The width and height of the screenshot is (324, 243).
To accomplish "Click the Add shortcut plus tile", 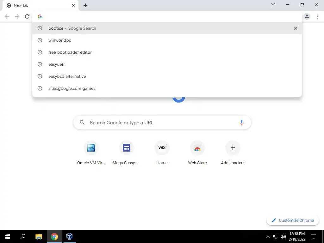I will tap(233, 153).
